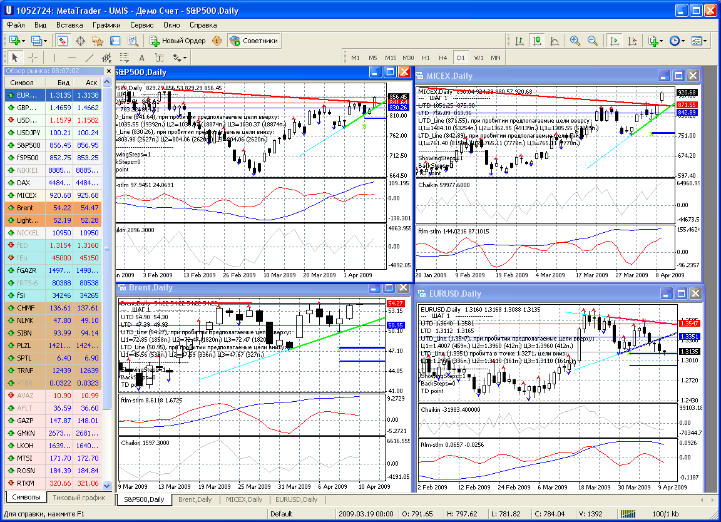721x522 pixels.
Task: Click the Periods clock icon
Action: coord(675,41)
